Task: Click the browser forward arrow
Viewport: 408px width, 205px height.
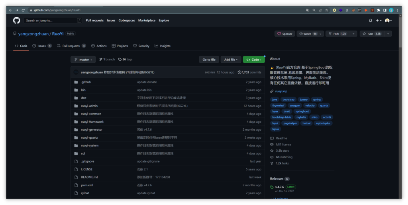Action: pyautogui.click(x=17, y=10)
